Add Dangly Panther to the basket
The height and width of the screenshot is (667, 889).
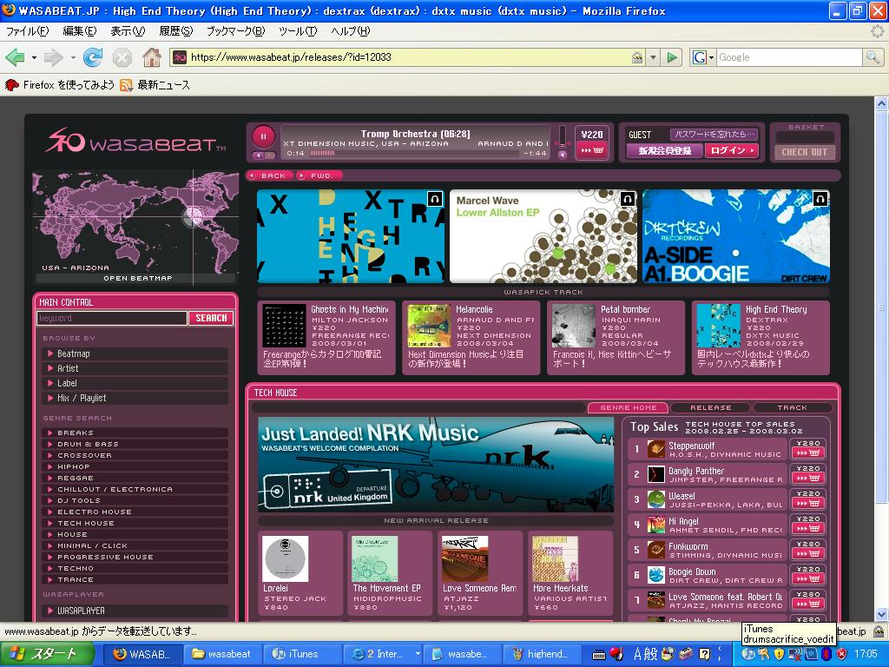(x=808, y=478)
